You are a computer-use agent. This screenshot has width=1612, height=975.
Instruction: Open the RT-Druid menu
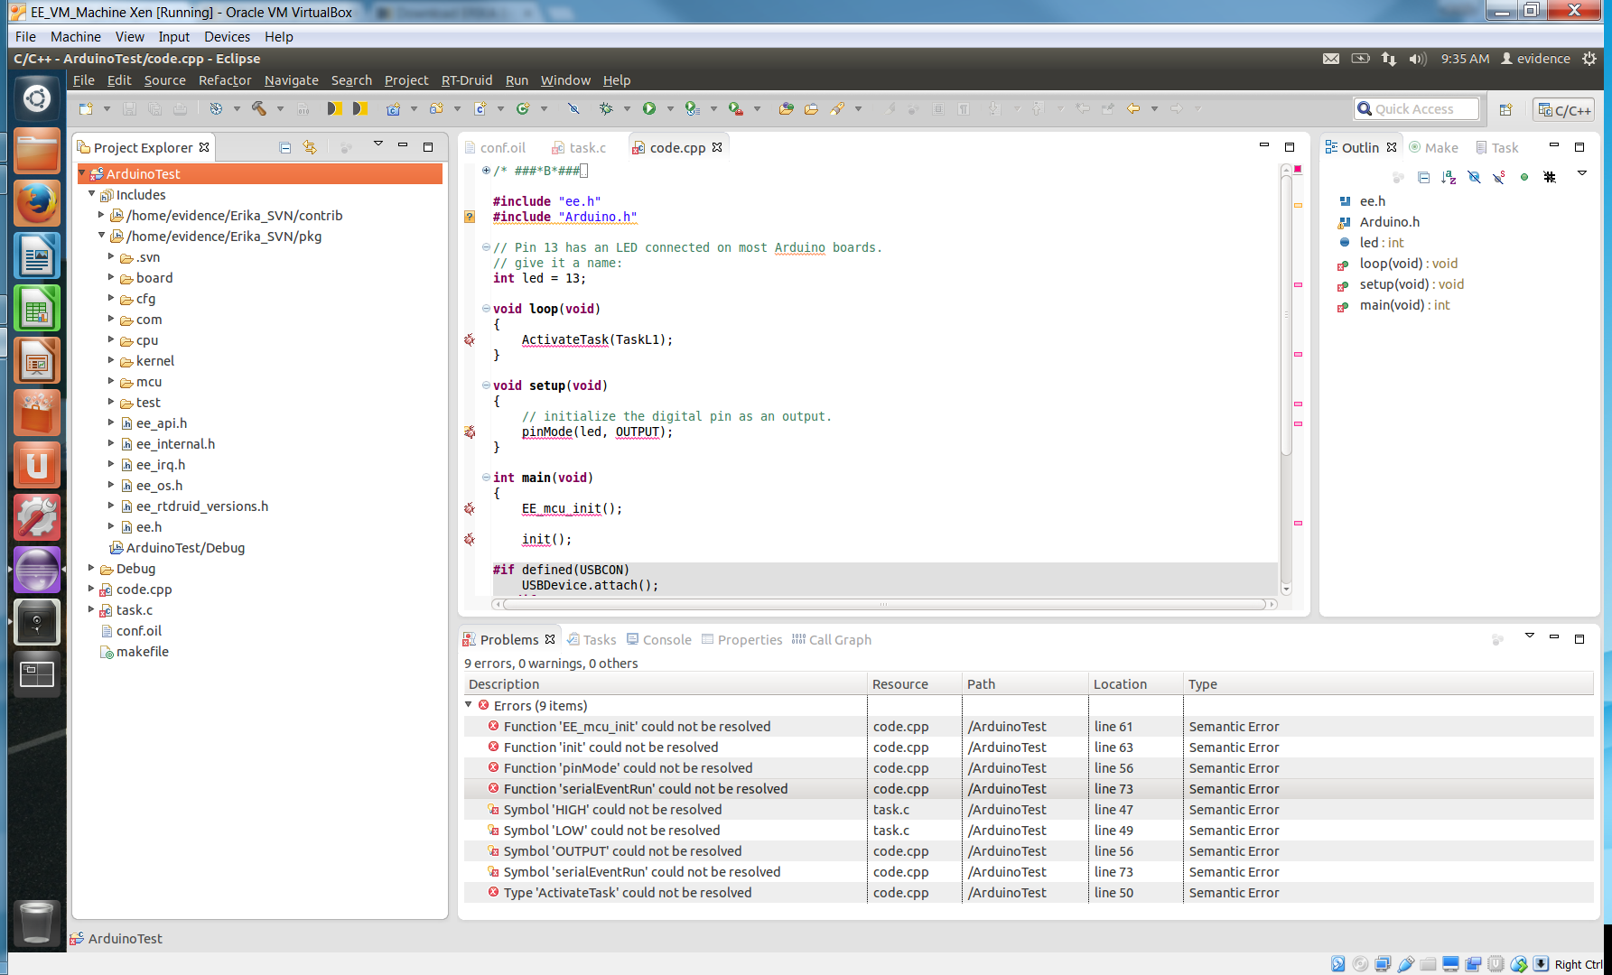467,80
